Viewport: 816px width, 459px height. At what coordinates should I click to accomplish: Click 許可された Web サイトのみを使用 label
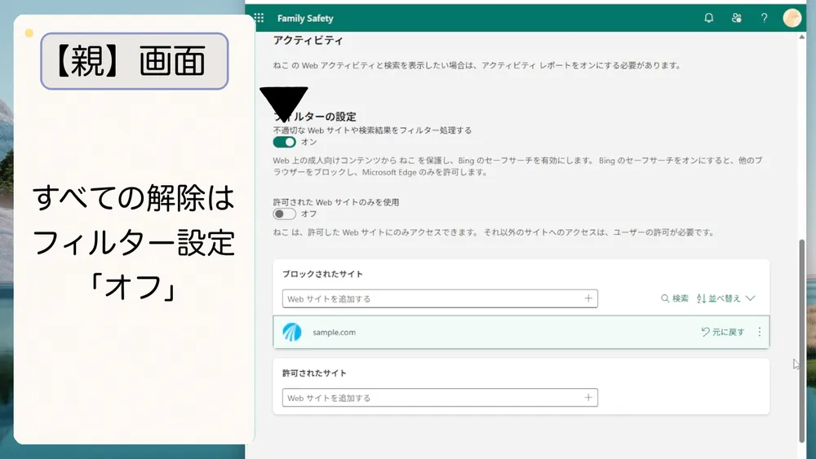point(336,202)
